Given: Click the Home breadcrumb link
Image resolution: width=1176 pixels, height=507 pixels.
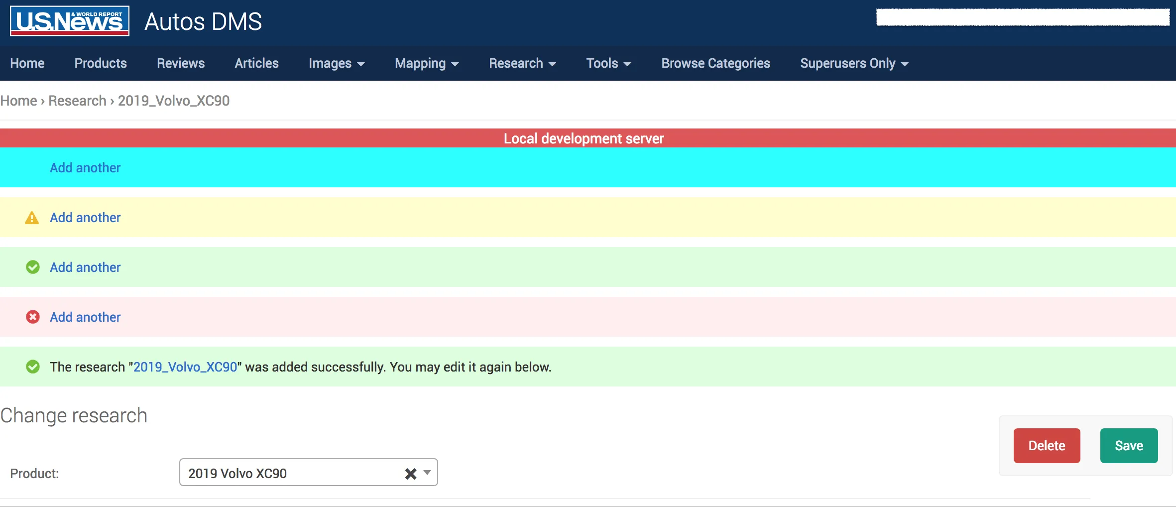Looking at the screenshot, I should [x=18, y=101].
